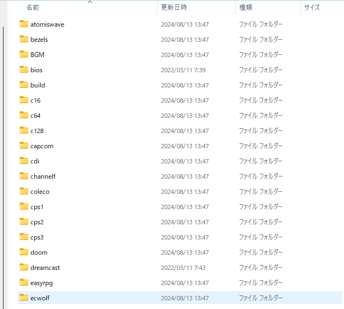Sort by the 更新日時 column header
This screenshot has width=344, height=309.
(174, 8)
